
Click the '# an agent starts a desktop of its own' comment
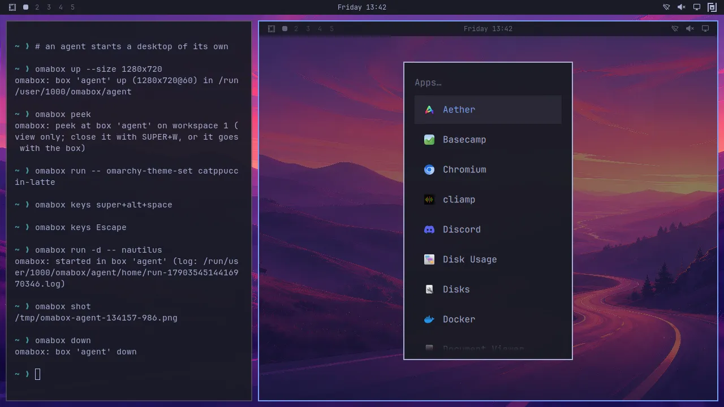pyautogui.click(x=132, y=46)
